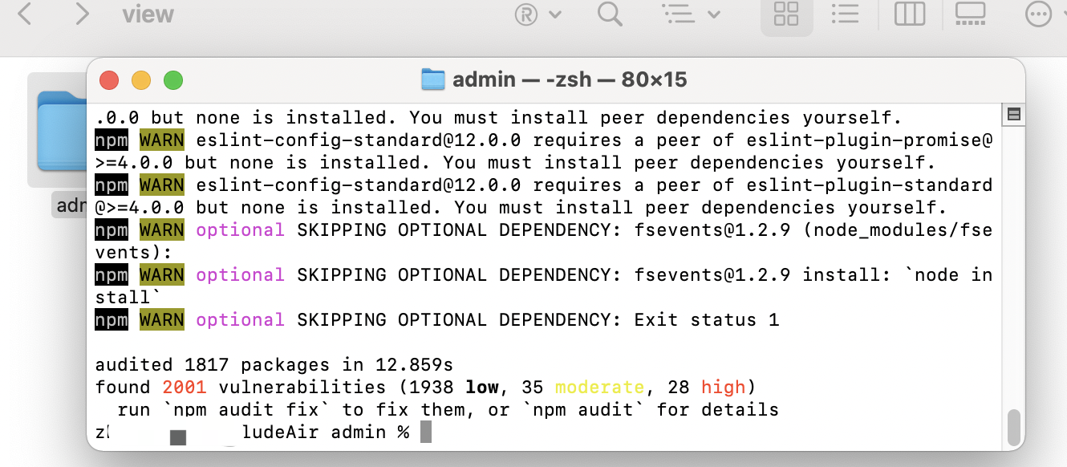Viewport: 1067px width, 467px height.
Task: Click the "view" title in Finder toolbar
Action: pyautogui.click(x=148, y=14)
